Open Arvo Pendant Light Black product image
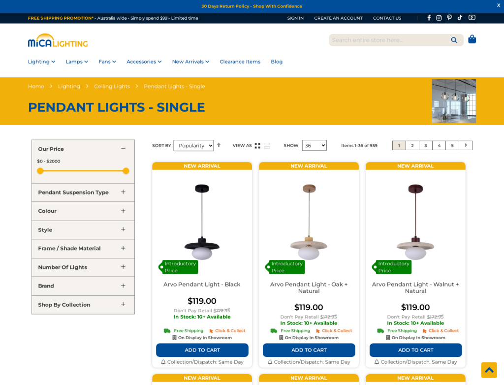Viewport: 504px width, 385px height. coord(202,222)
